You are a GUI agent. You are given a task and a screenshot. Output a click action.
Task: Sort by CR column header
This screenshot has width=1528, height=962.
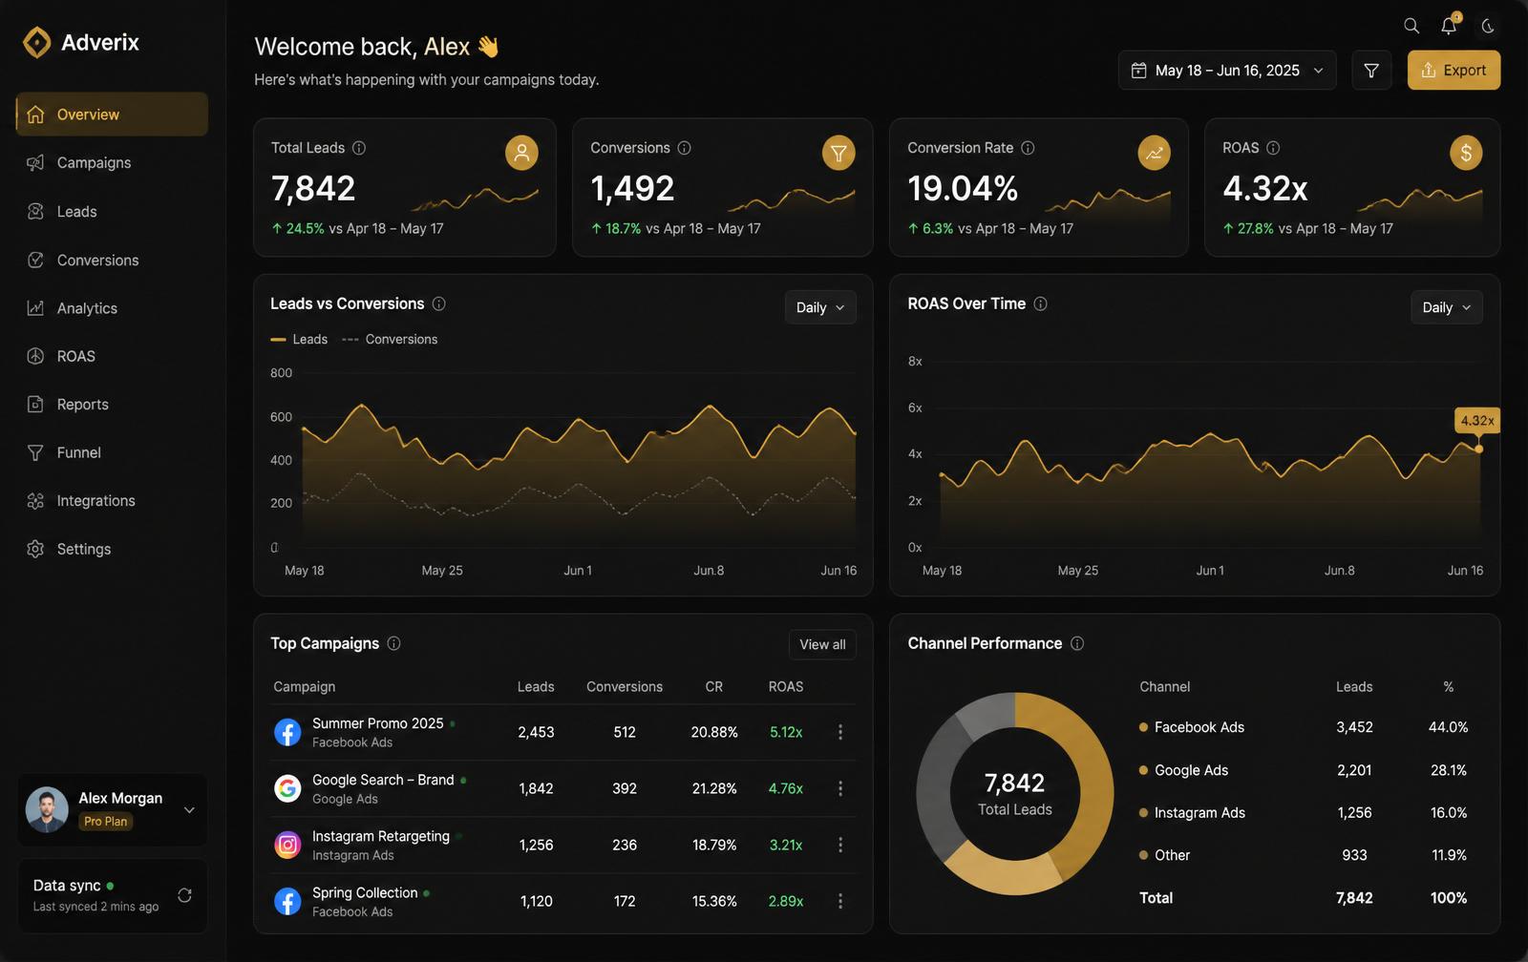pos(714,687)
